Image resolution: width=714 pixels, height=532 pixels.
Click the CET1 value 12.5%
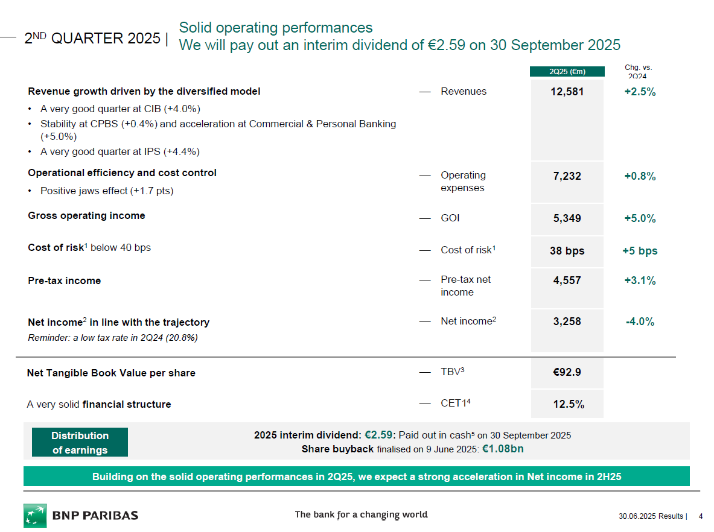(x=567, y=404)
